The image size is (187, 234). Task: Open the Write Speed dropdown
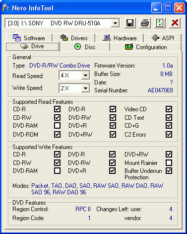click(x=85, y=88)
